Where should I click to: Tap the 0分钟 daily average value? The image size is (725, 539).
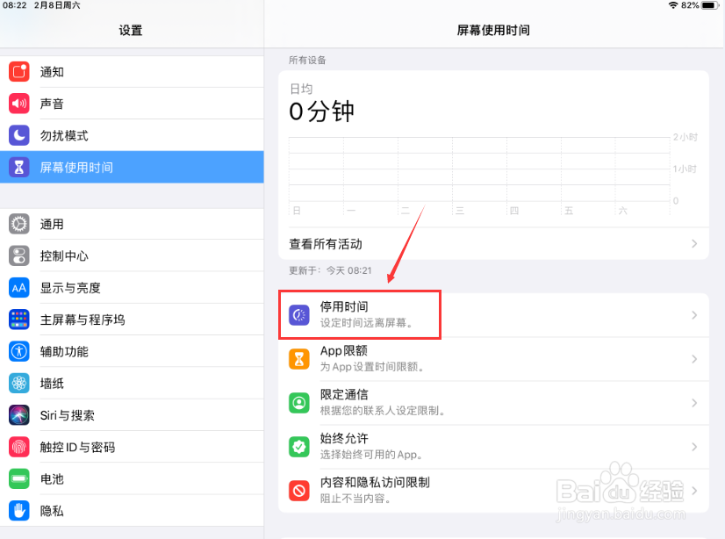[x=322, y=111]
